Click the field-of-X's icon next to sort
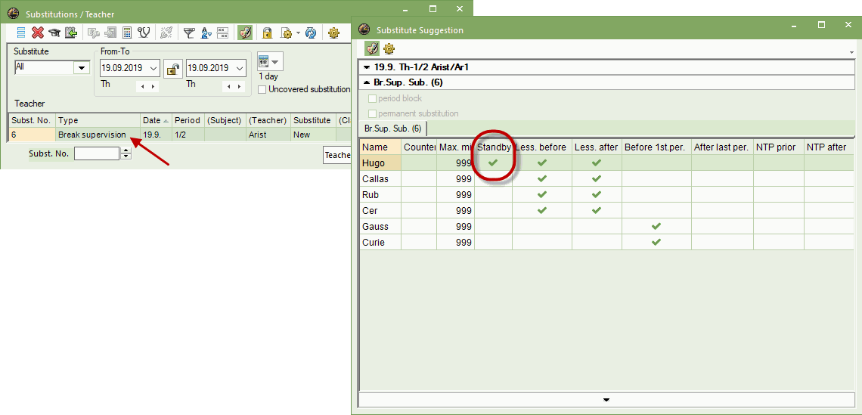 [222, 33]
